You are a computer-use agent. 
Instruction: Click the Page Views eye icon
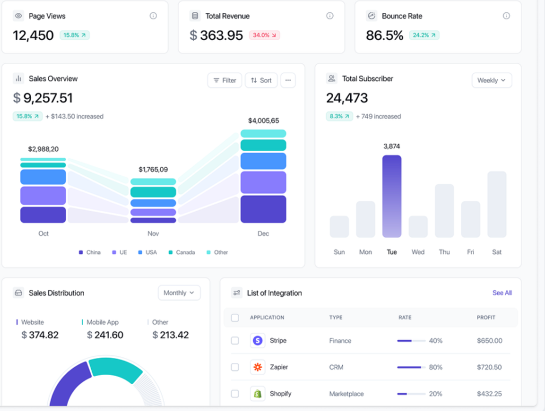point(18,16)
